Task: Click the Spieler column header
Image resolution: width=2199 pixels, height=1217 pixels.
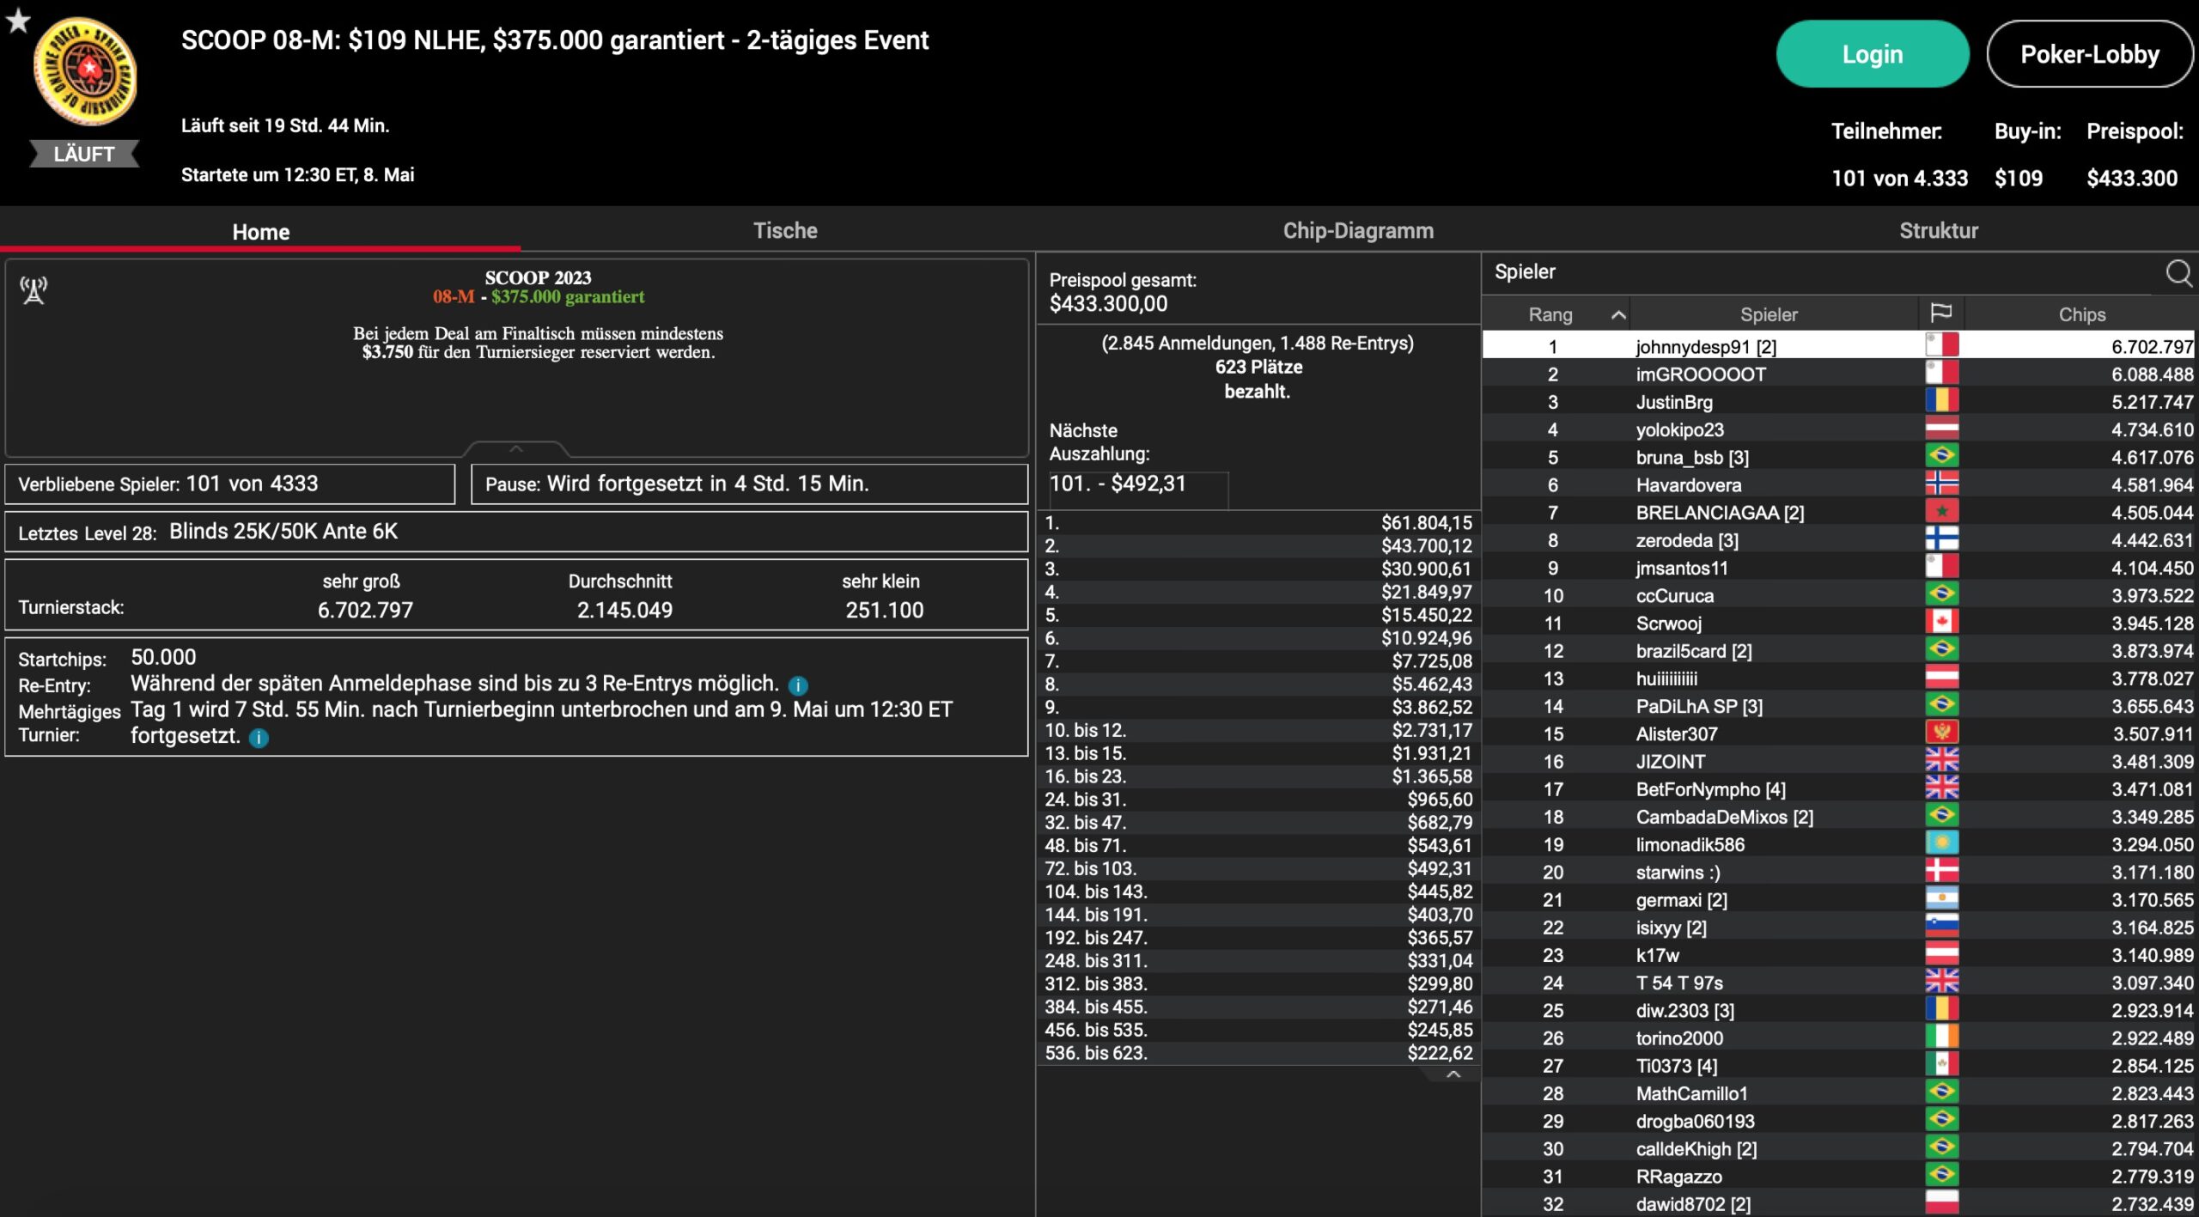Action: point(1768,314)
